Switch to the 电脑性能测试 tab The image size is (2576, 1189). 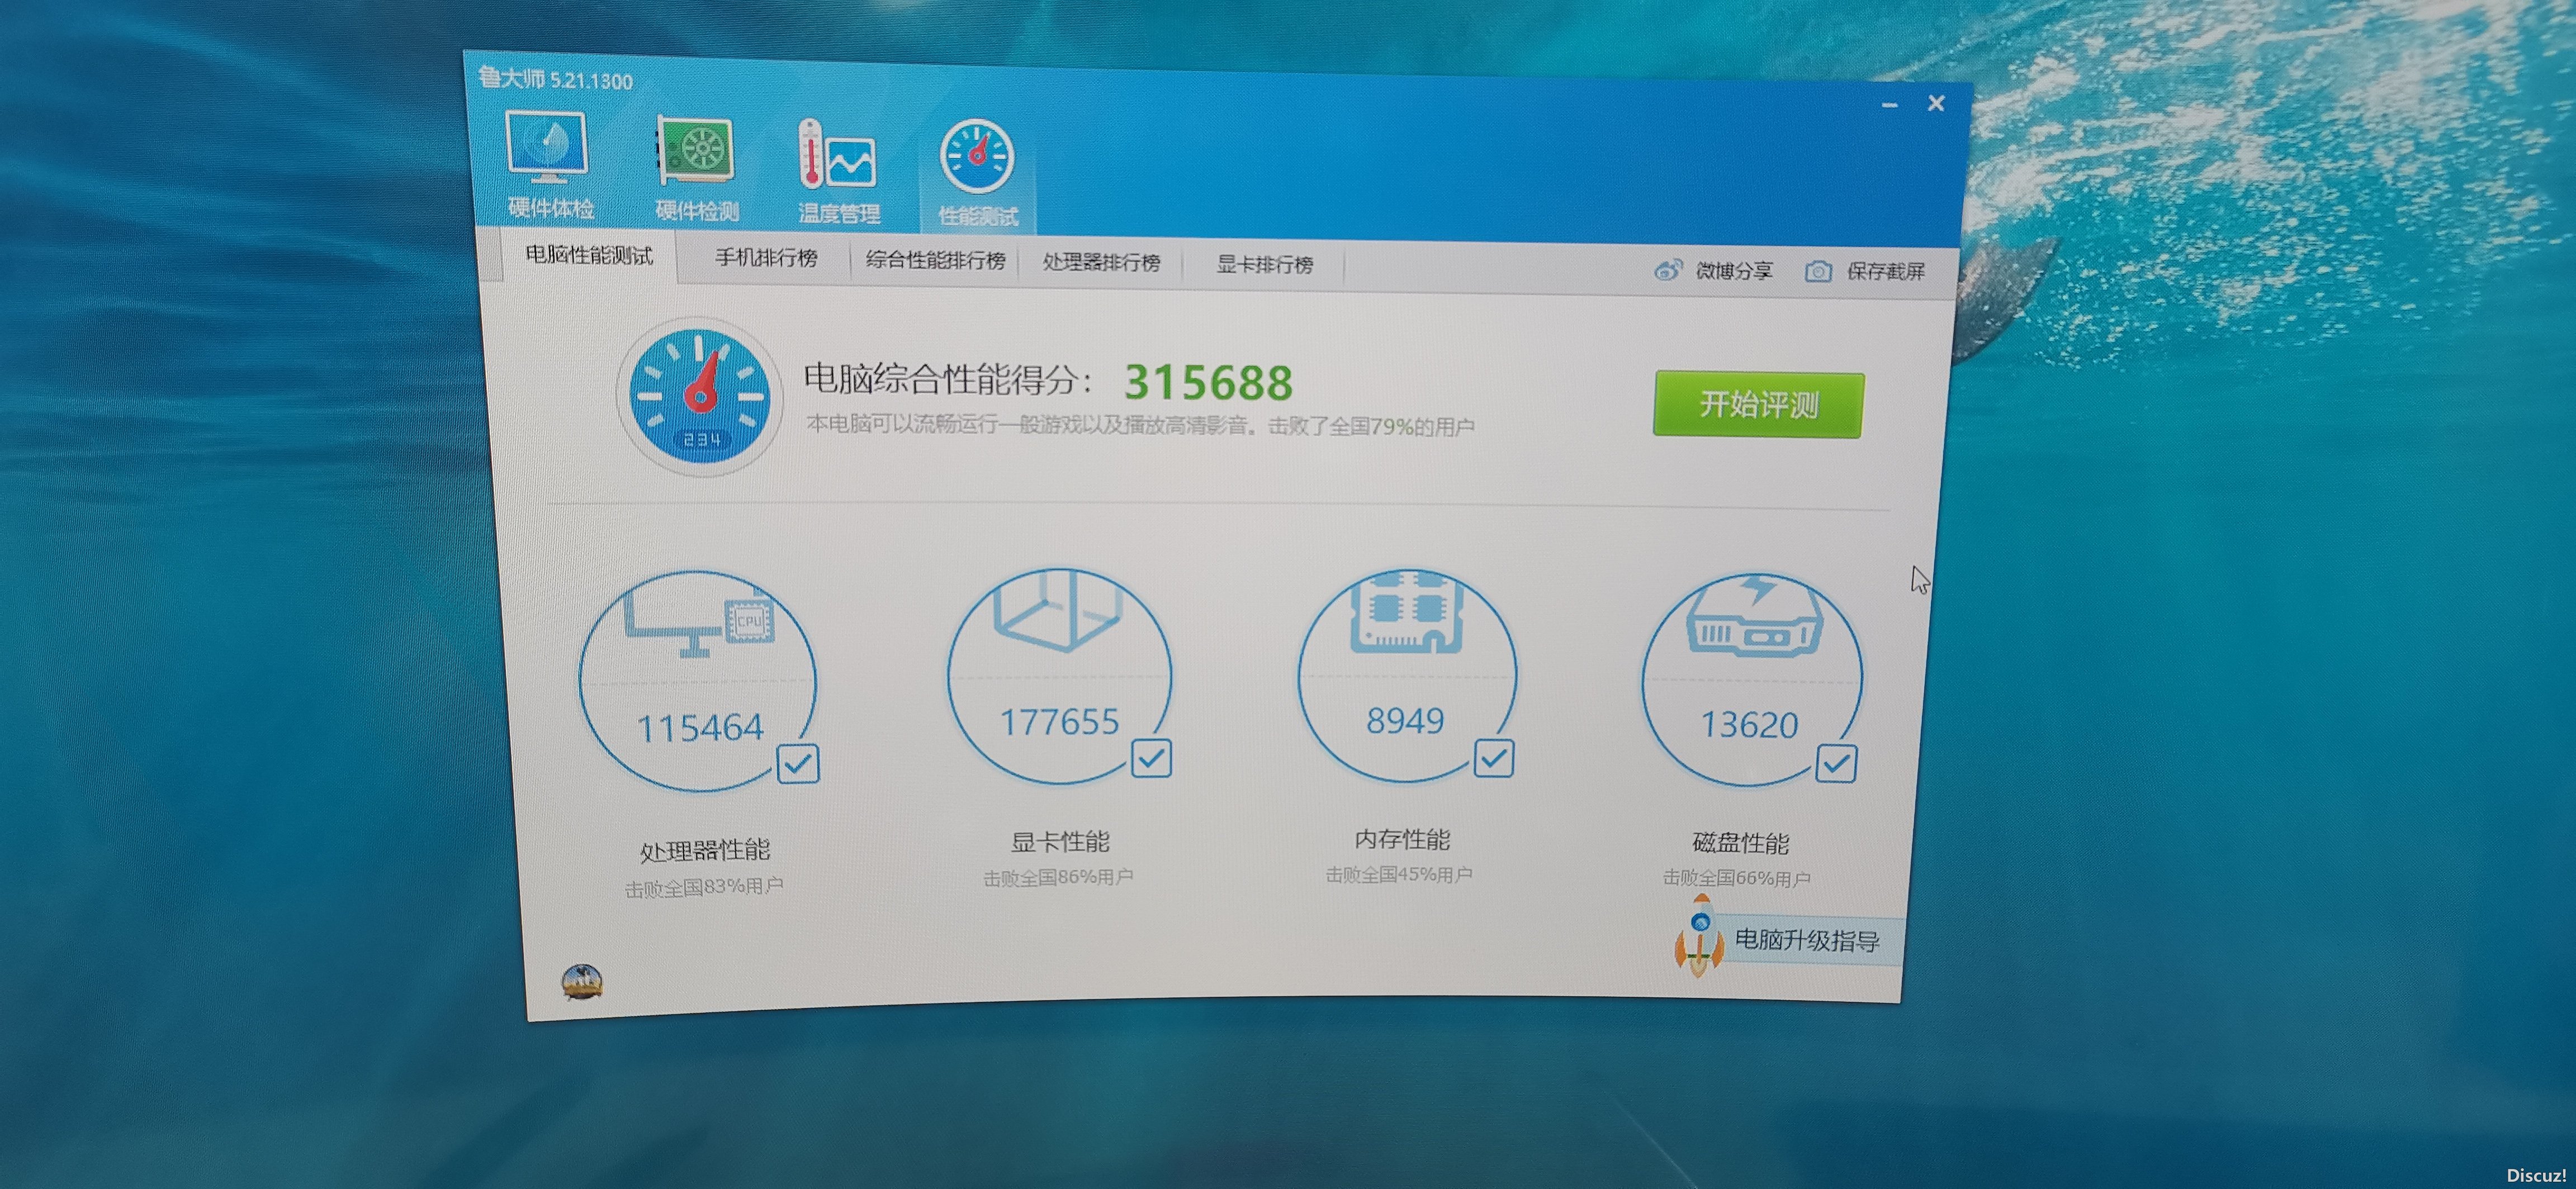[589, 256]
